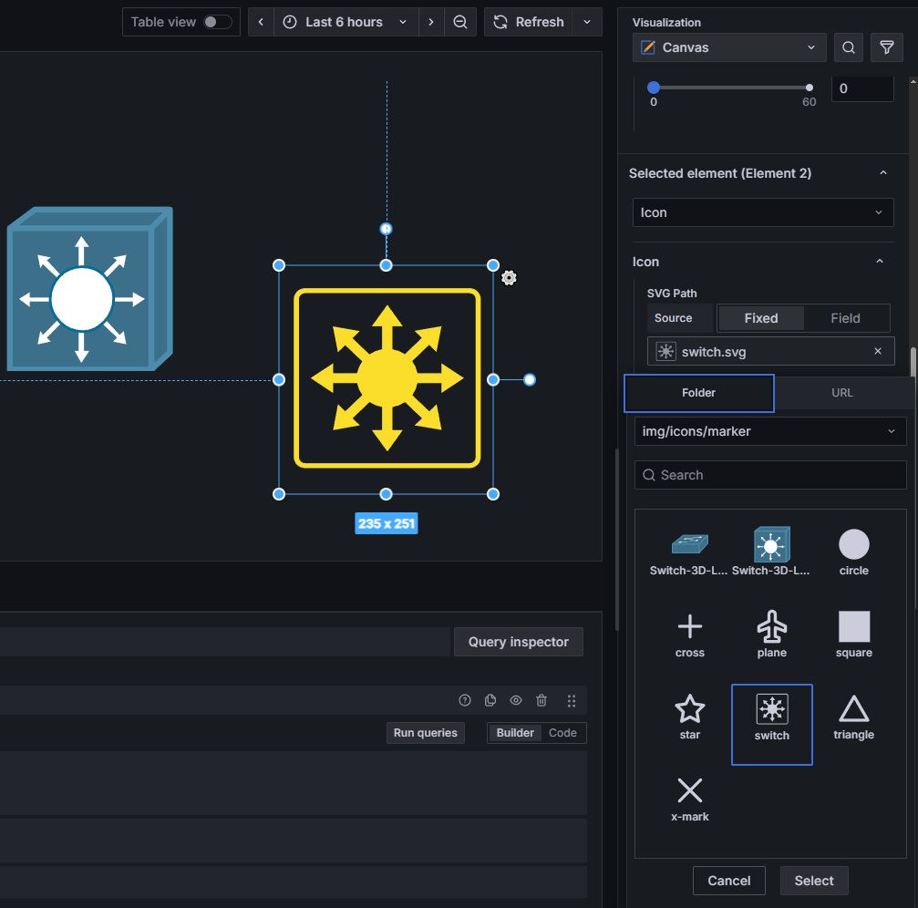This screenshot has height=908, width=918.
Task: Open the Canvas visualization dropdown
Action: coord(729,47)
